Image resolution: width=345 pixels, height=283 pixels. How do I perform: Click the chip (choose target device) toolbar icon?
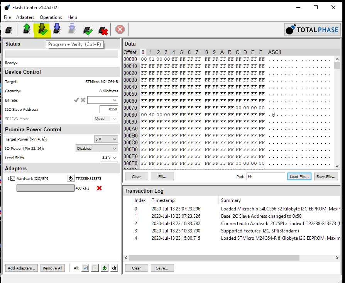pos(9,29)
